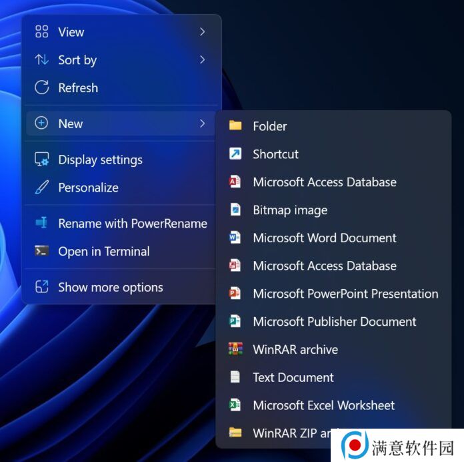Create a new Text Document
The height and width of the screenshot is (462, 464).
point(333,377)
